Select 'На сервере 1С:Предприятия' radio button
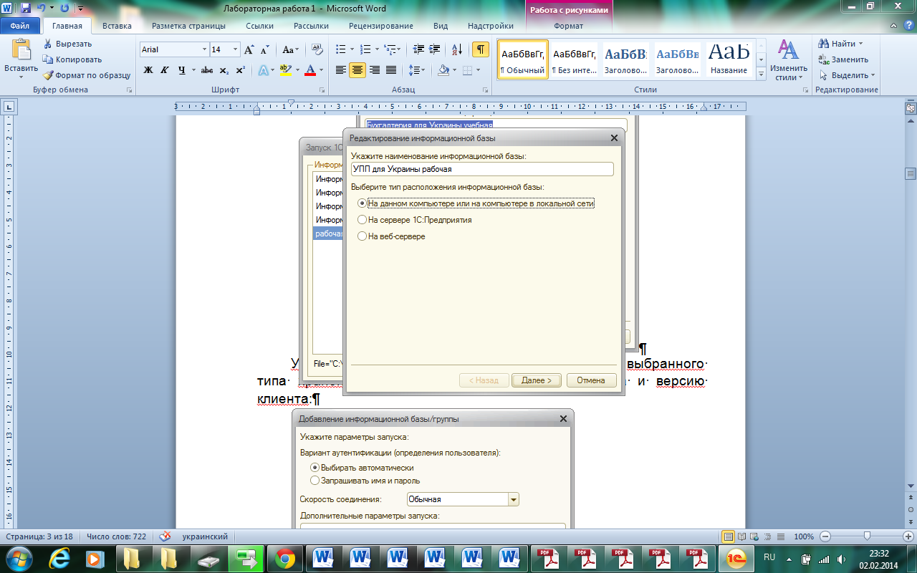Viewport: 917px width, 573px height. tap(362, 220)
